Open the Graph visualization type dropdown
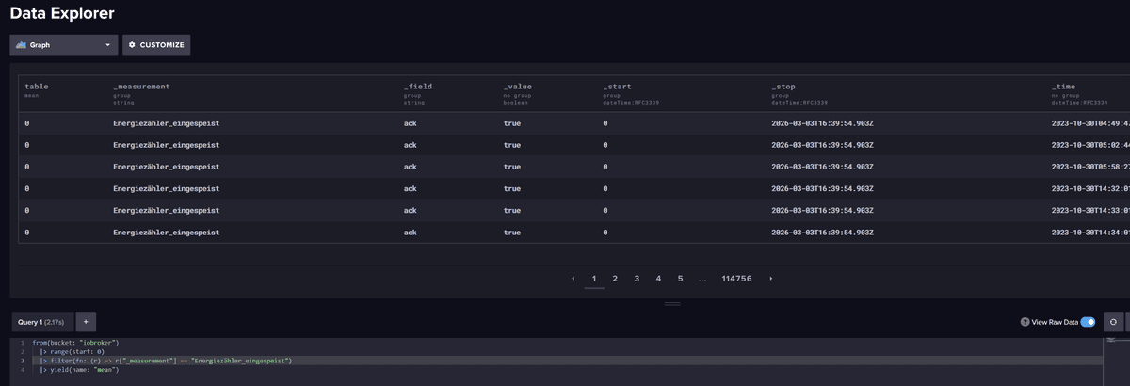The image size is (1130, 386). (64, 44)
